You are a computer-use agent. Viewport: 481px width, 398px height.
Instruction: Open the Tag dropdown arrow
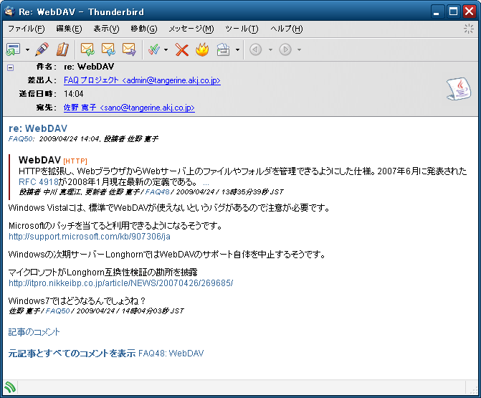[166, 49]
